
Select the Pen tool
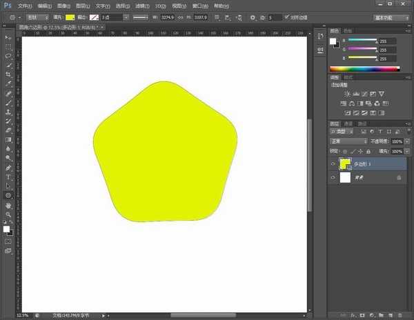(x=8, y=167)
